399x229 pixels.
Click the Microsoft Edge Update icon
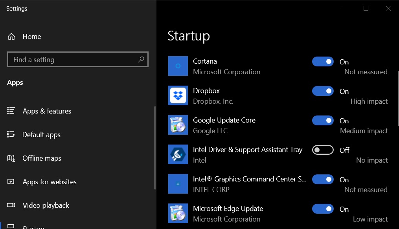click(x=178, y=213)
